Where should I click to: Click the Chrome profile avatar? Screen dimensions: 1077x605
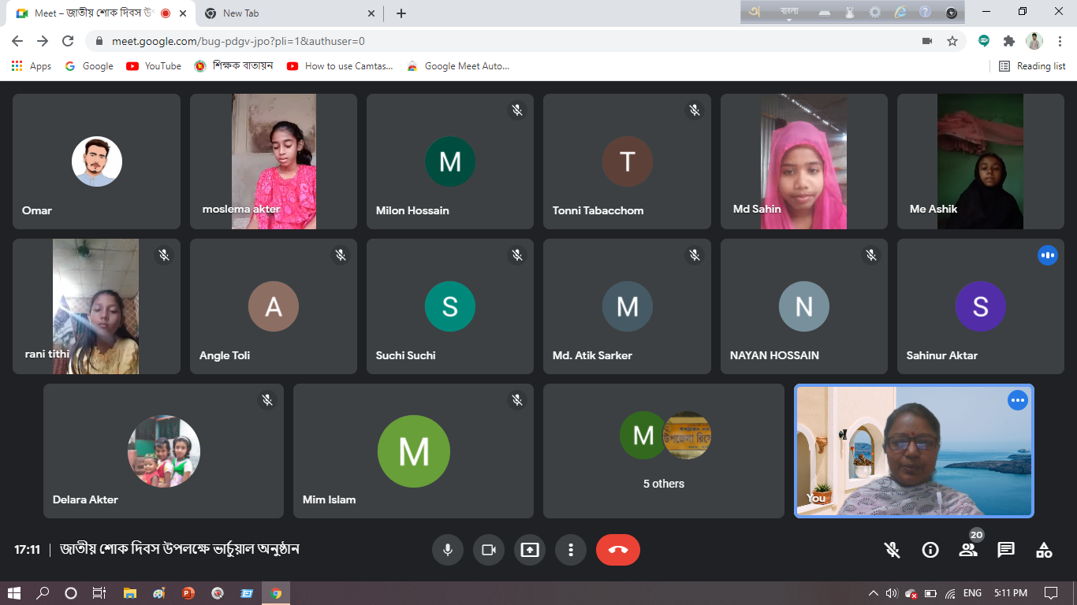click(1034, 41)
